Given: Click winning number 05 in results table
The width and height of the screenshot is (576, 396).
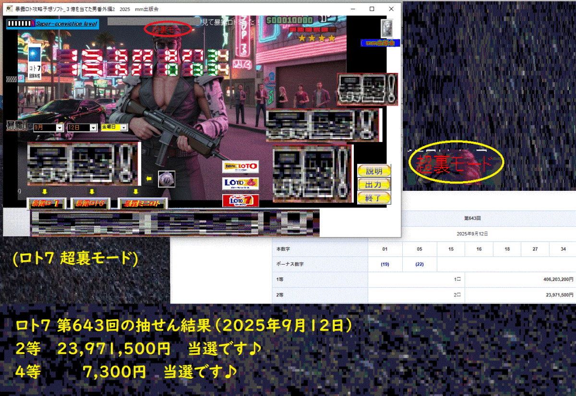Looking at the screenshot, I should coord(420,249).
